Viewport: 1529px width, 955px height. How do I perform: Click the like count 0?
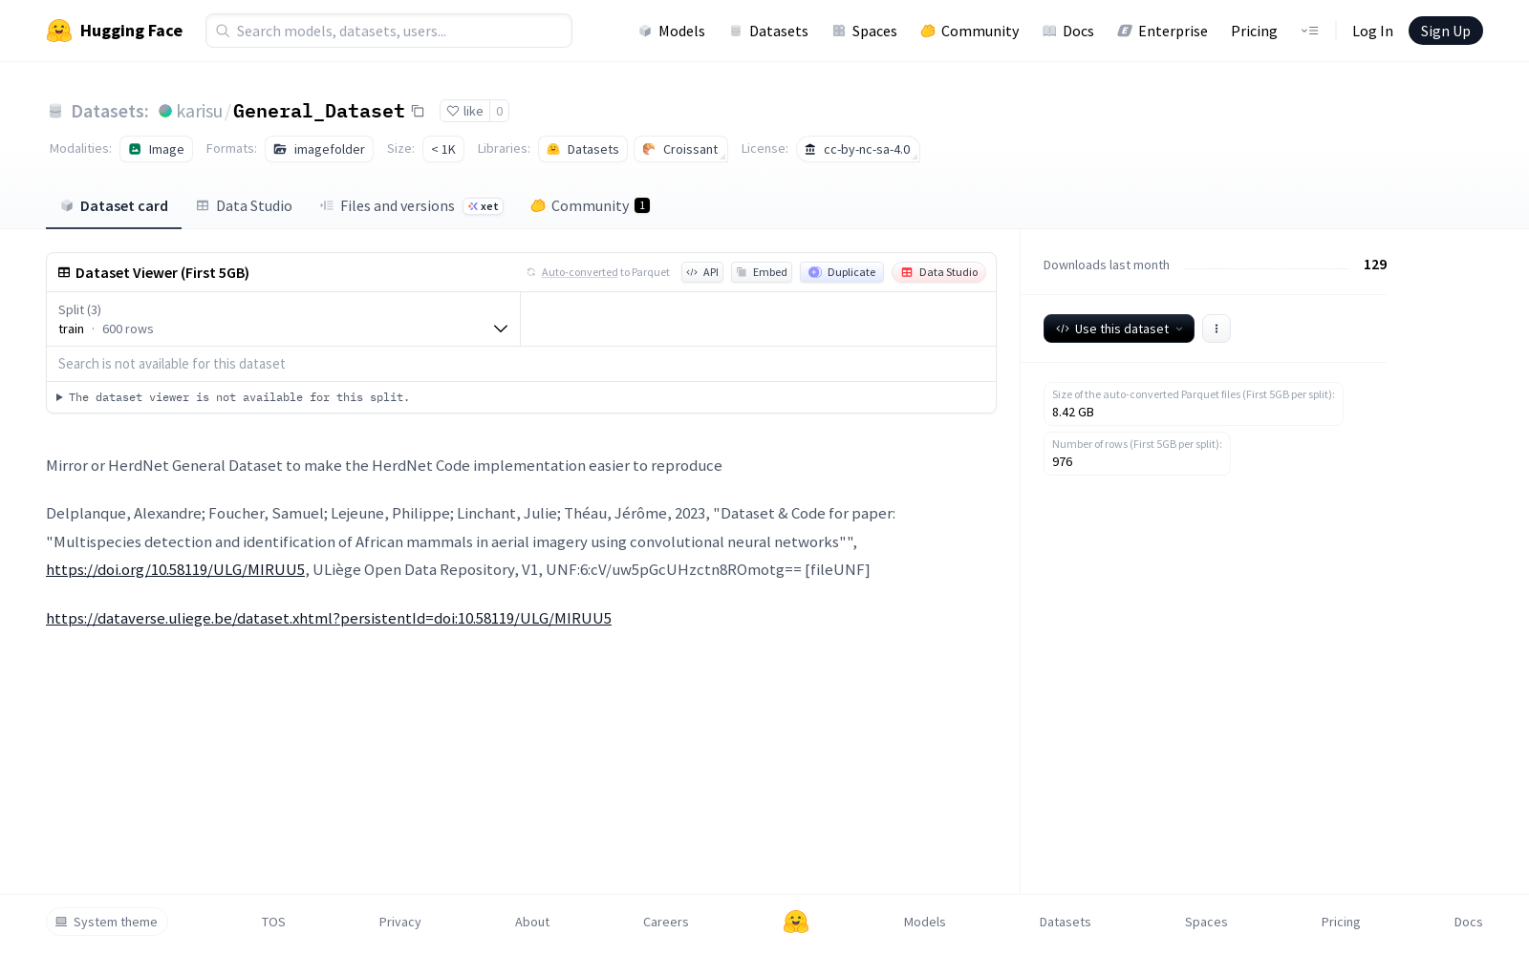pos(499,111)
